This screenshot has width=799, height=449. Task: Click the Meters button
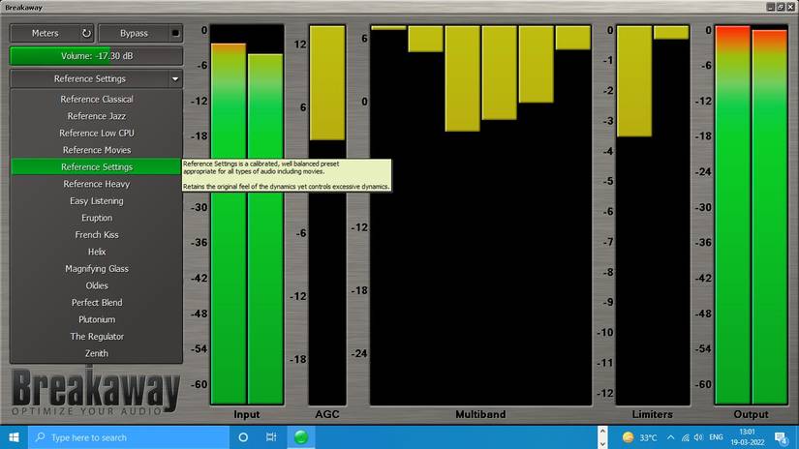click(x=52, y=33)
